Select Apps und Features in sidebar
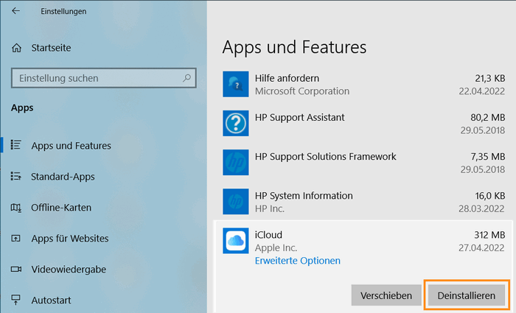This screenshot has width=516, height=313. tap(71, 146)
